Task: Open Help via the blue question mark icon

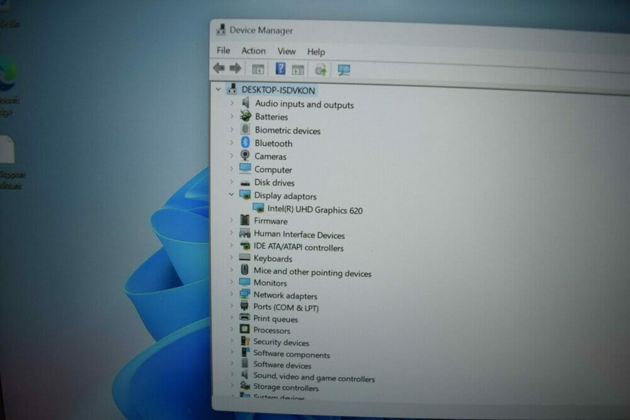Action: coord(280,69)
